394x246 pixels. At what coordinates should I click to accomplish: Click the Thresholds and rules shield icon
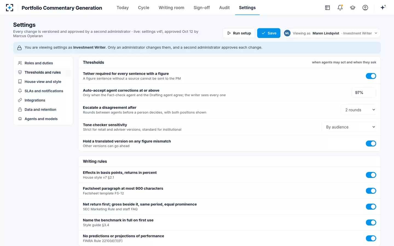coord(20,72)
